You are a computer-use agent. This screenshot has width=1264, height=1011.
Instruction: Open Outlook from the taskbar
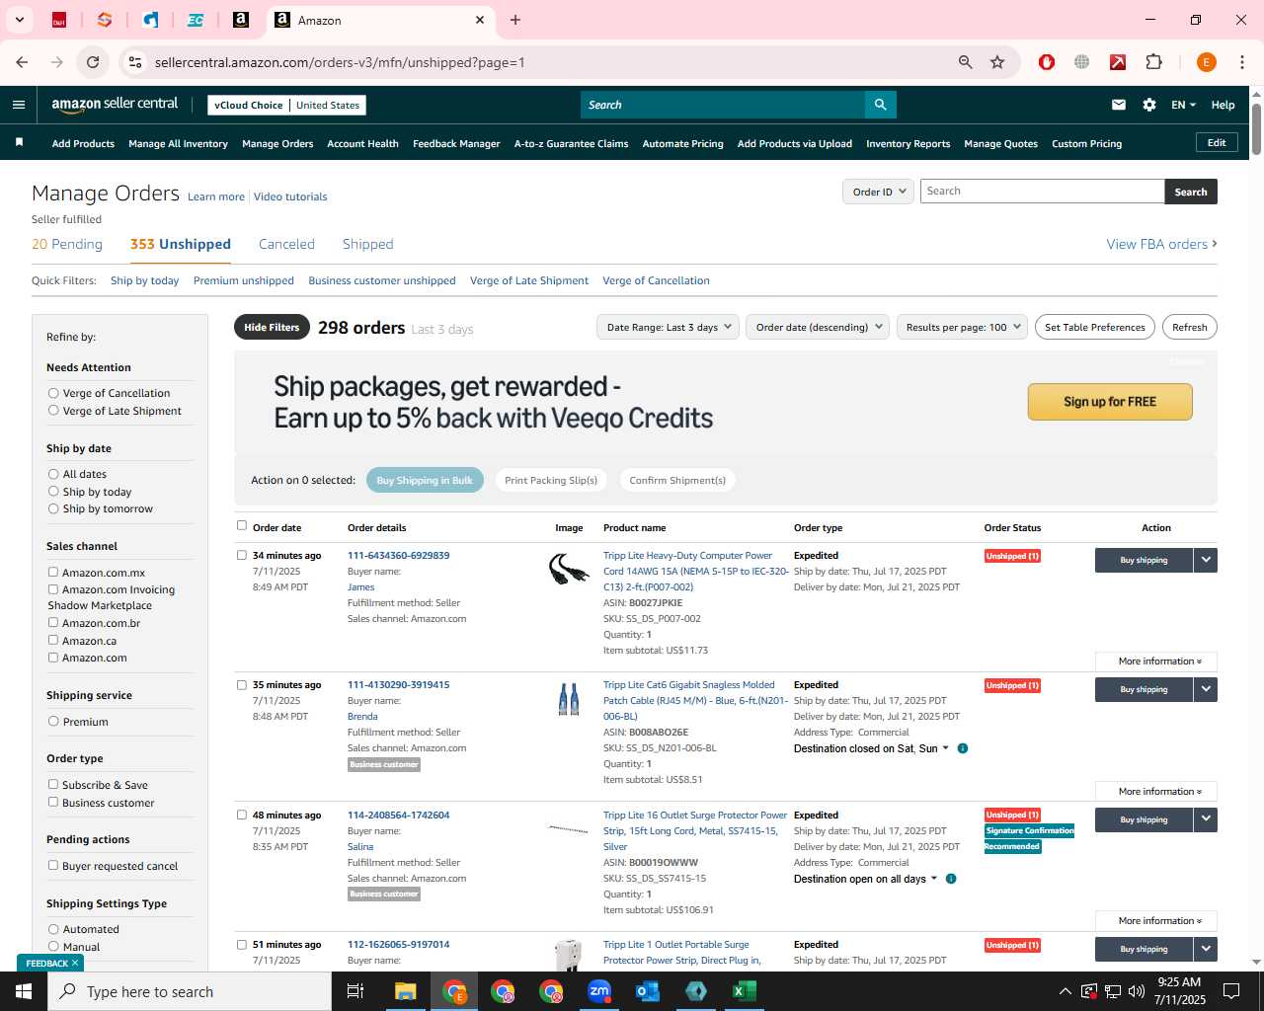(648, 991)
